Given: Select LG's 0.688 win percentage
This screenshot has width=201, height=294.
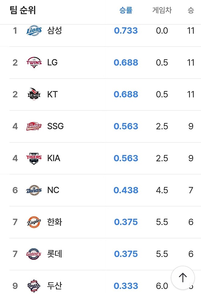Looking at the screenshot, I should (126, 62).
